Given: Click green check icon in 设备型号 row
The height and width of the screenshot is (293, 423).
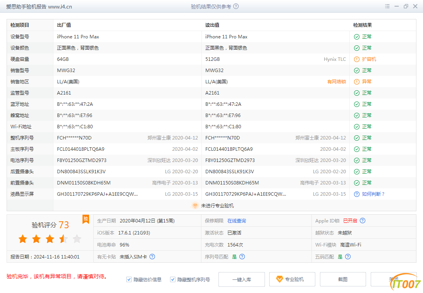Looking at the screenshot, I should [357, 37].
